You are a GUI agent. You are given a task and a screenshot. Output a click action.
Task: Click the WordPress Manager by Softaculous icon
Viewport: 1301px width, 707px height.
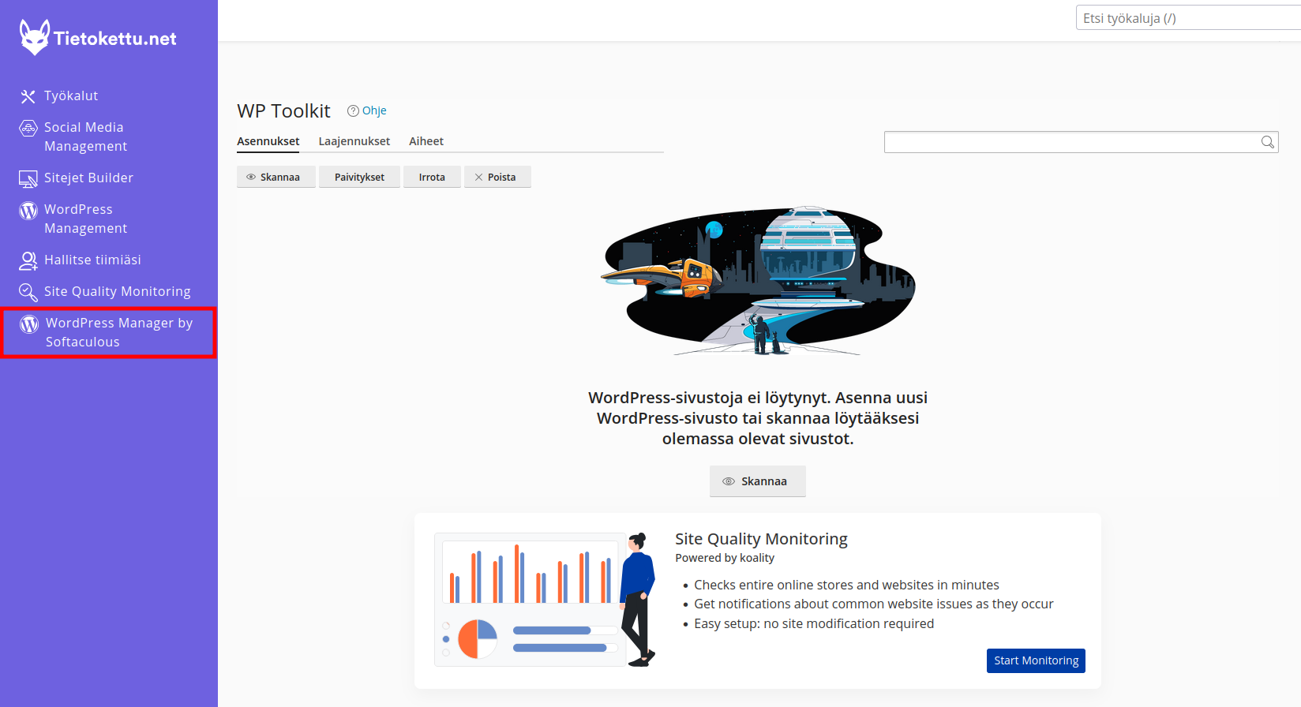click(30, 324)
